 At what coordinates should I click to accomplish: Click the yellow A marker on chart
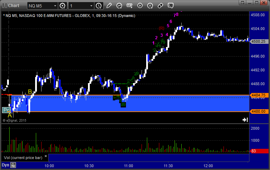(x=10, y=115)
